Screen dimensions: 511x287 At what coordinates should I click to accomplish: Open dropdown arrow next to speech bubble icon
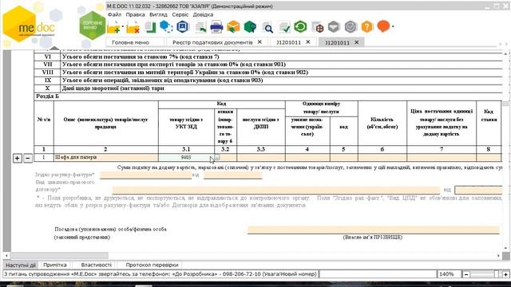[393, 26]
